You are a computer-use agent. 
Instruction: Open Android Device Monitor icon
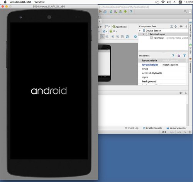coord(125,12)
